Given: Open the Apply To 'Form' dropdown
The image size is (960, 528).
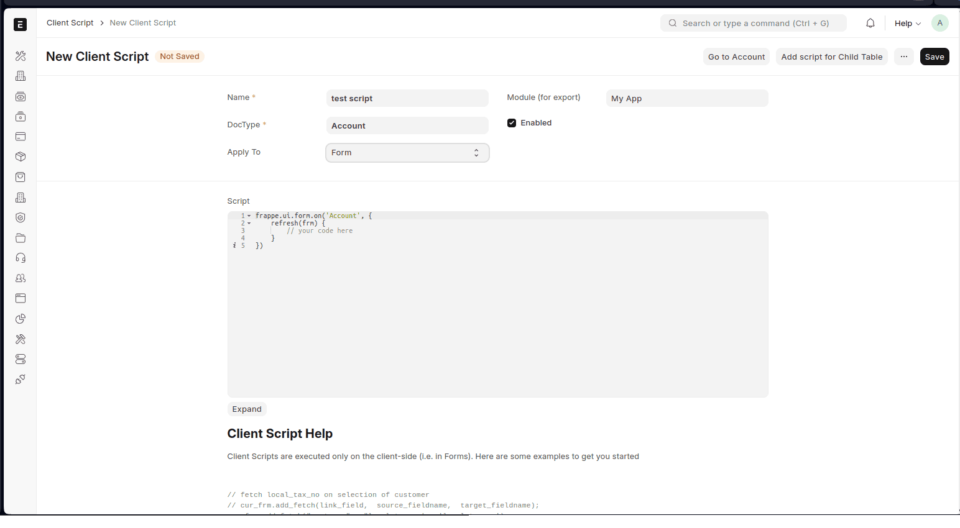Looking at the screenshot, I should click(407, 153).
